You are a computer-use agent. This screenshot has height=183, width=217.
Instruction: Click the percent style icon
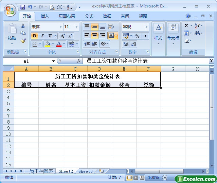[137, 36]
